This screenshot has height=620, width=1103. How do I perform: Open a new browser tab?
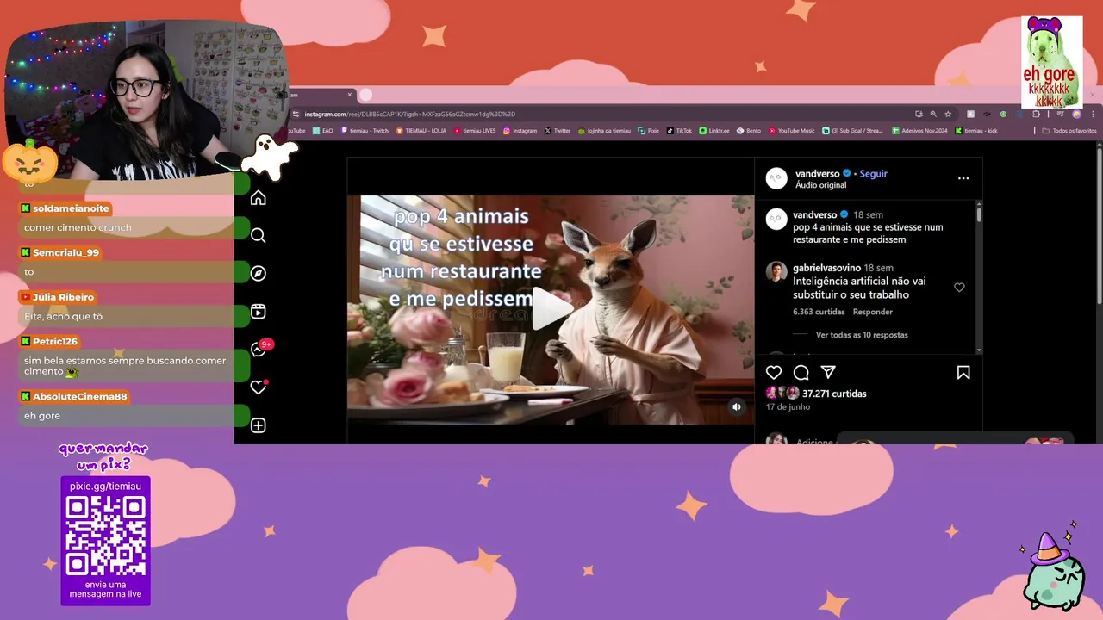click(x=365, y=95)
